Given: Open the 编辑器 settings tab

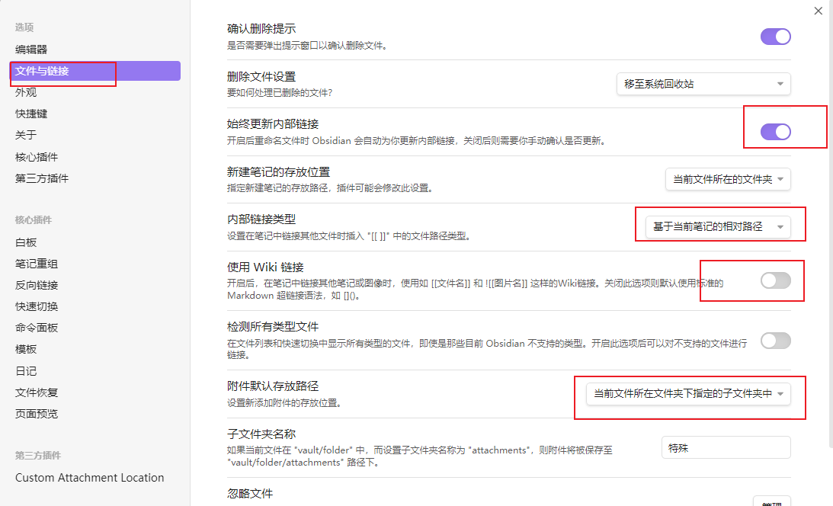Looking at the screenshot, I should coord(31,50).
